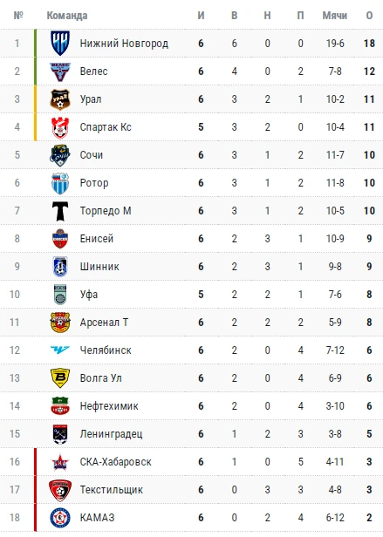Click the Челябинск blue wing logo
The image size is (383, 537).
(60, 350)
